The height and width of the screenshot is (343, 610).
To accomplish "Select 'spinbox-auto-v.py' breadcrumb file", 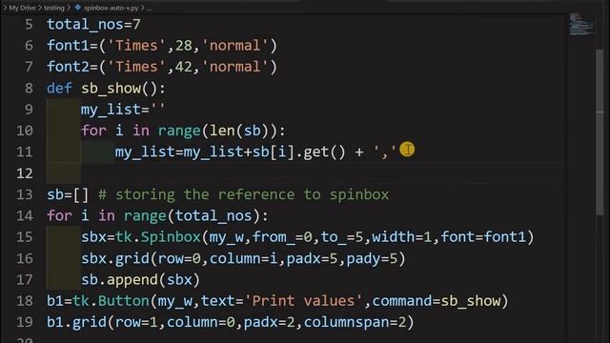I will click(111, 8).
